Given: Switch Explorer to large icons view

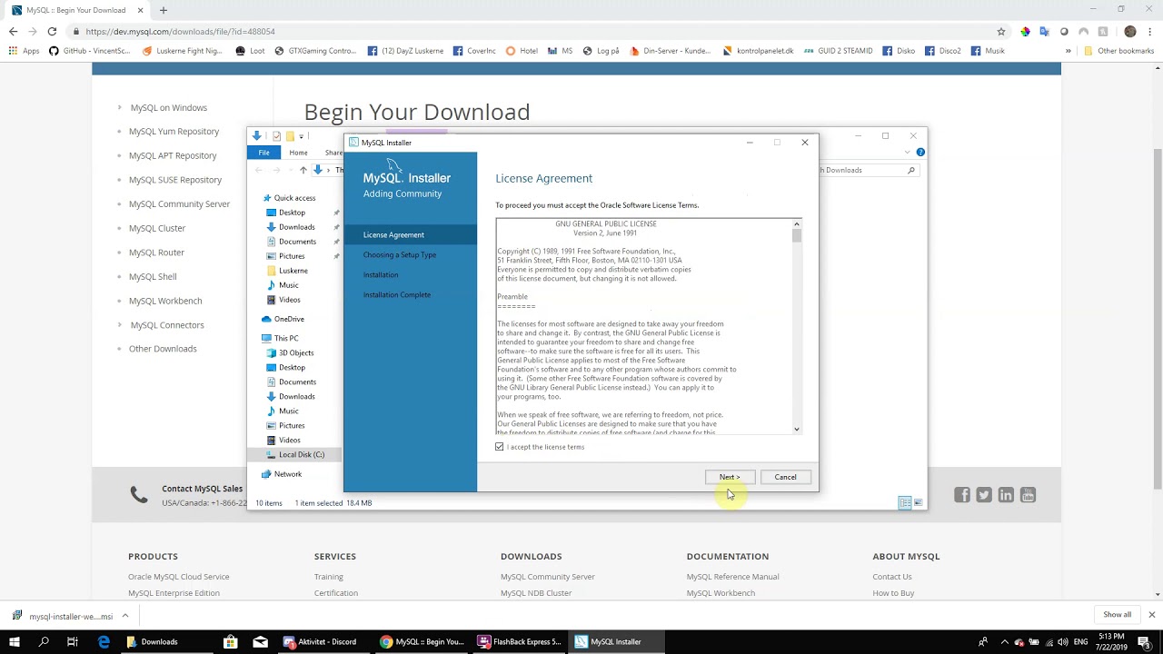Looking at the screenshot, I should pyautogui.click(x=918, y=503).
